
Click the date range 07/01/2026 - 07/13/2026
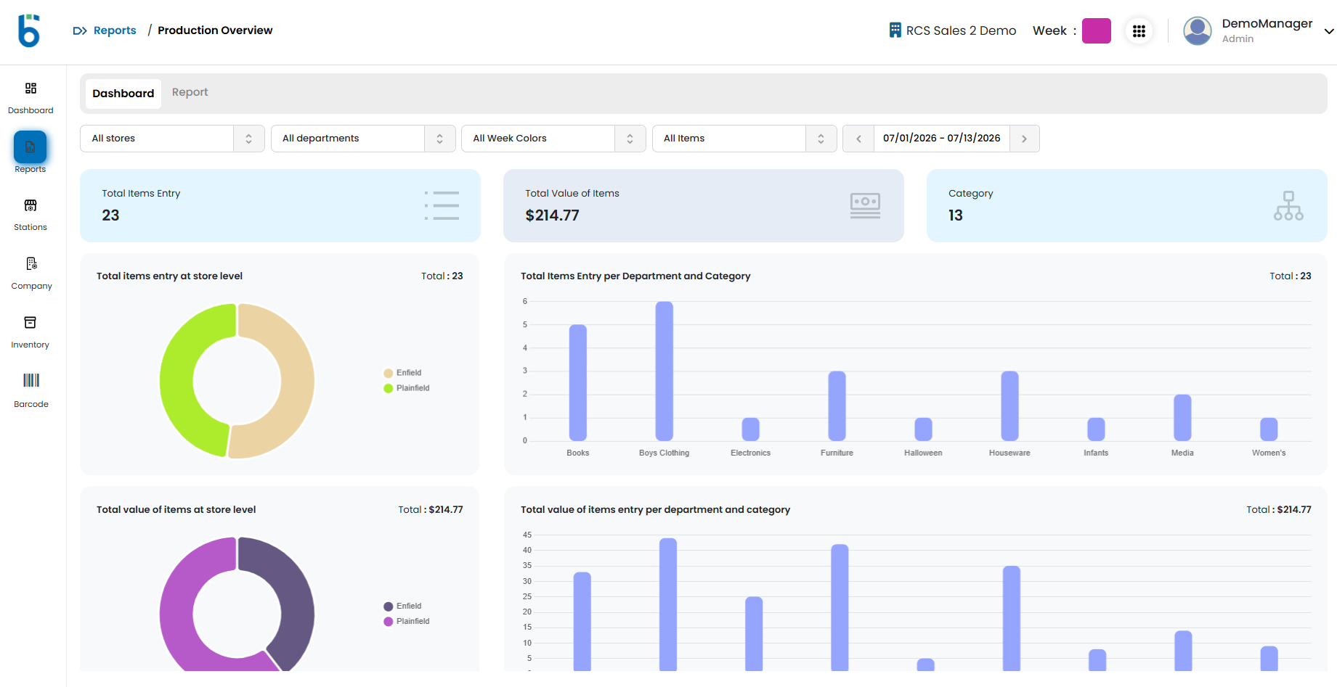(x=941, y=139)
